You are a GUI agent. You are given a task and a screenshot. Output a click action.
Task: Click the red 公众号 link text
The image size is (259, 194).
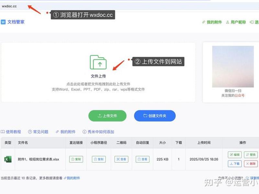240,95
